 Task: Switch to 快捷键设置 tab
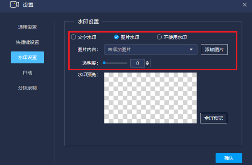pyautogui.click(x=27, y=42)
